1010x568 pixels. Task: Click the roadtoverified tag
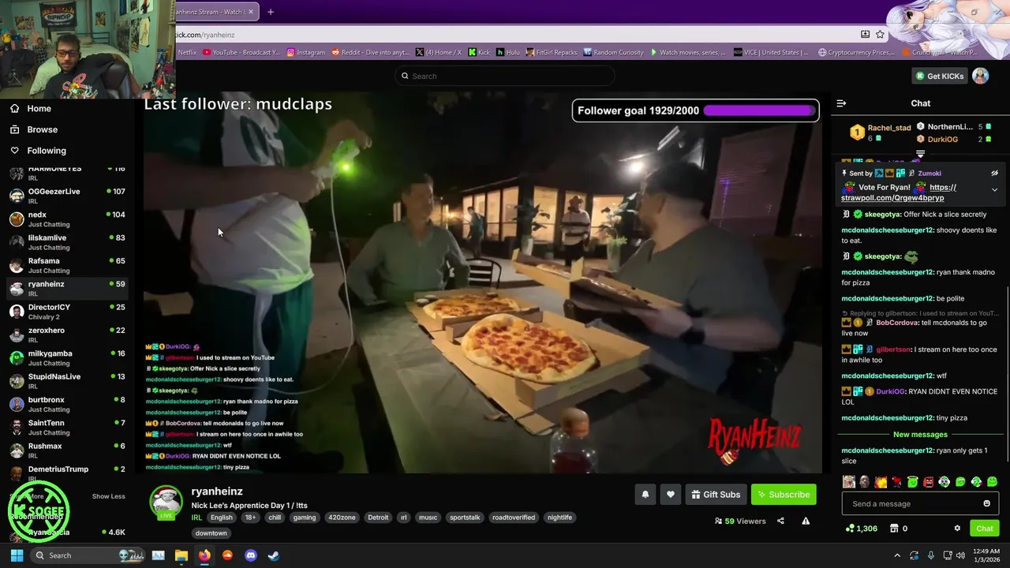pyautogui.click(x=514, y=518)
